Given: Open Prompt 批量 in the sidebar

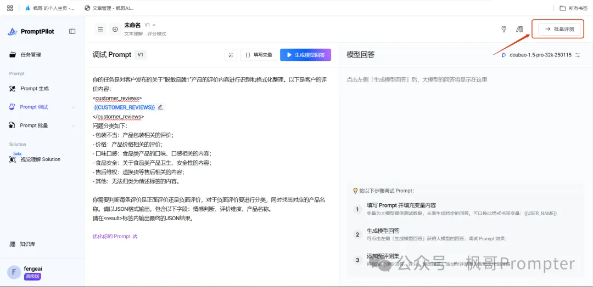Looking at the screenshot, I should coord(34,125).
